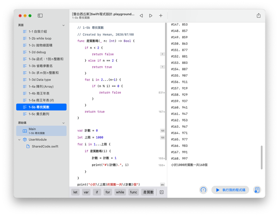
Task: Select the UserModule cube icon
Action: click(x=25, y=140)
